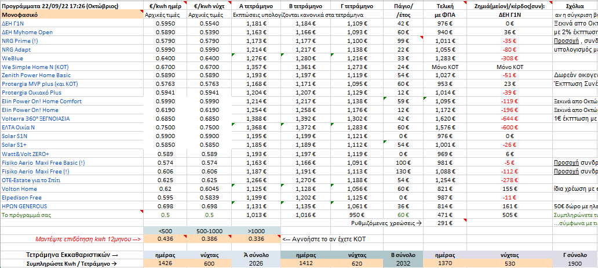
Task: Select the Γ τετράμηνο column header
Action: point(356,6)
